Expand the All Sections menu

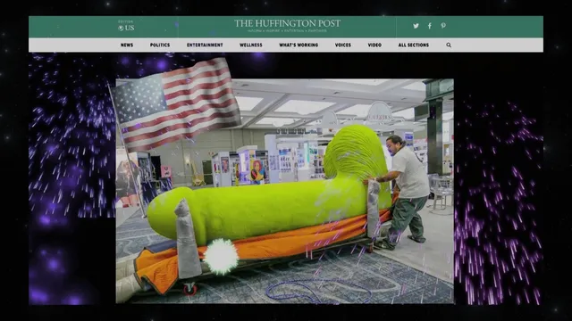pyautogui.click(x=413, y=45)
